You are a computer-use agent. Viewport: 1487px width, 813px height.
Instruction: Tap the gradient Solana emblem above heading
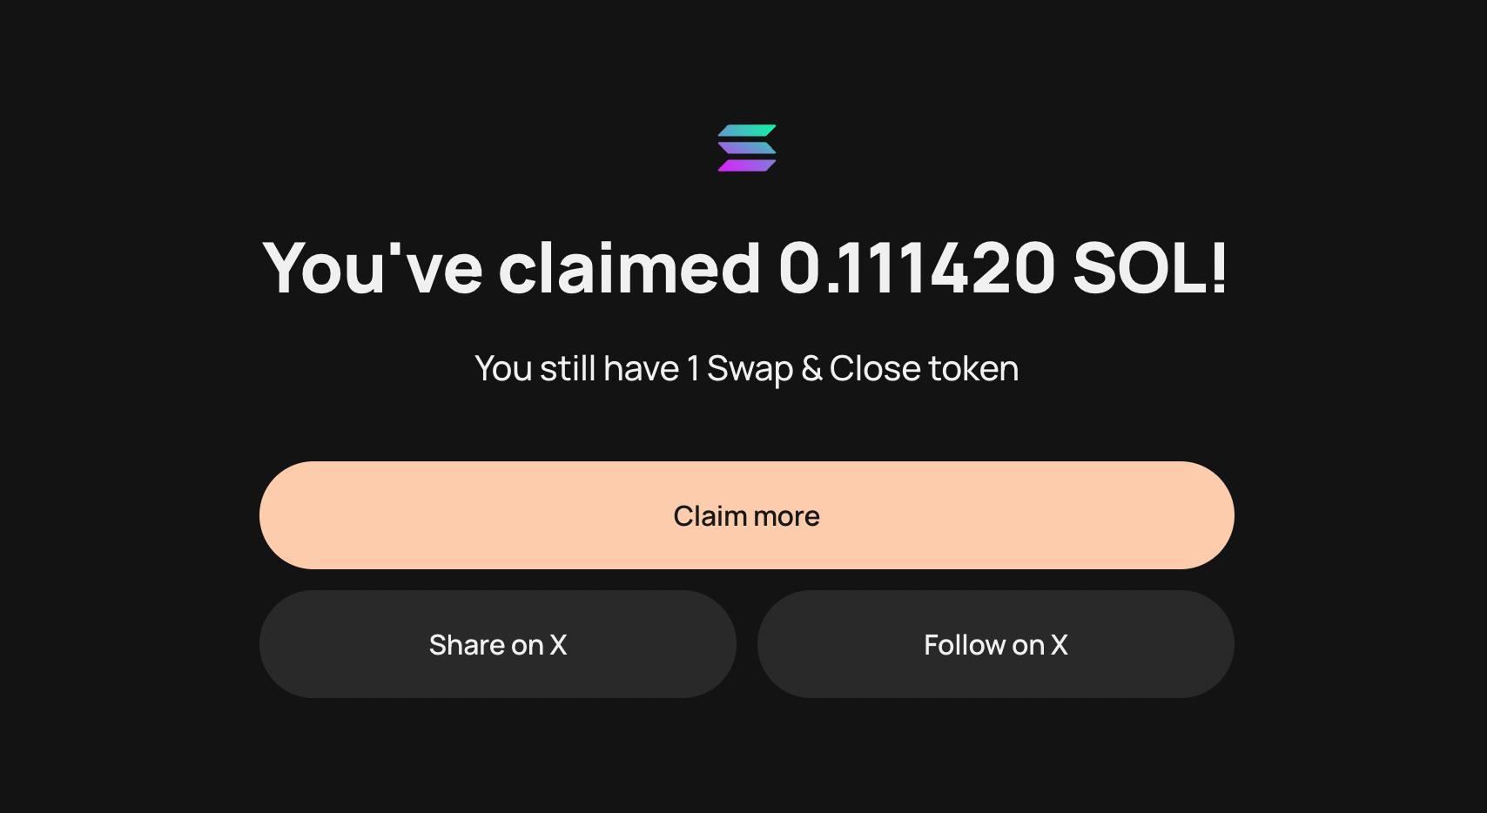coord(747,148)
